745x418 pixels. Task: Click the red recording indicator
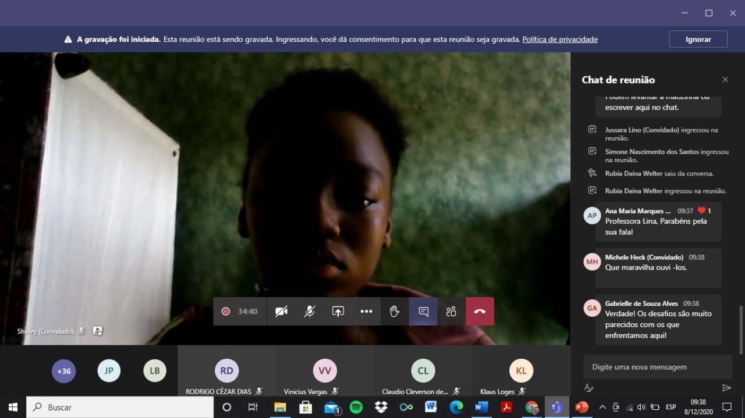[226, 312]
